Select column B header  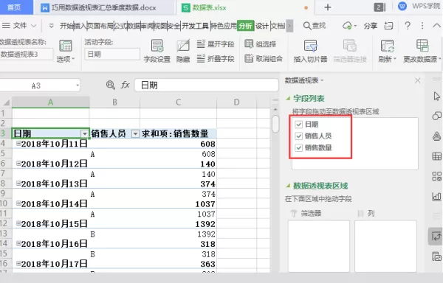coord(114,102)
